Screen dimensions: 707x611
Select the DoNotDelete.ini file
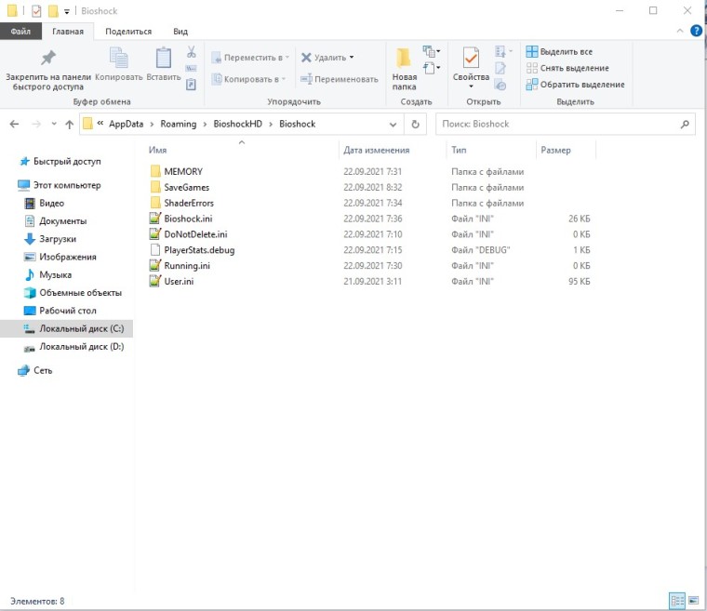click(x=195, y=234)
